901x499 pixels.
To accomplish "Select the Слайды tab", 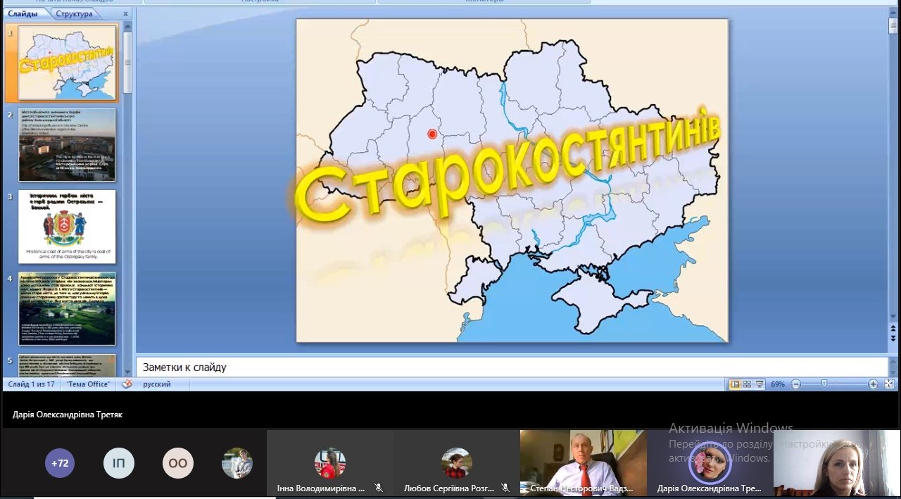I will 23,14.
